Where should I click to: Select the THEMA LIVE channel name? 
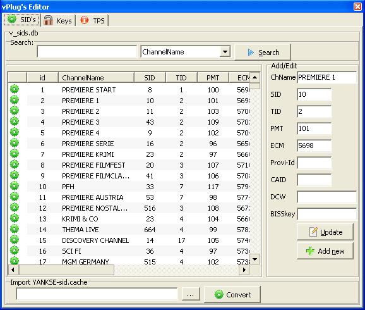[x=80, y=230]
